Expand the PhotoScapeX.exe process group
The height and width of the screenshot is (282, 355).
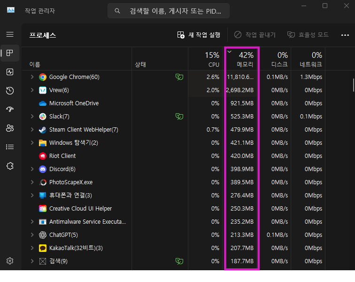click(x=32, y=182)
